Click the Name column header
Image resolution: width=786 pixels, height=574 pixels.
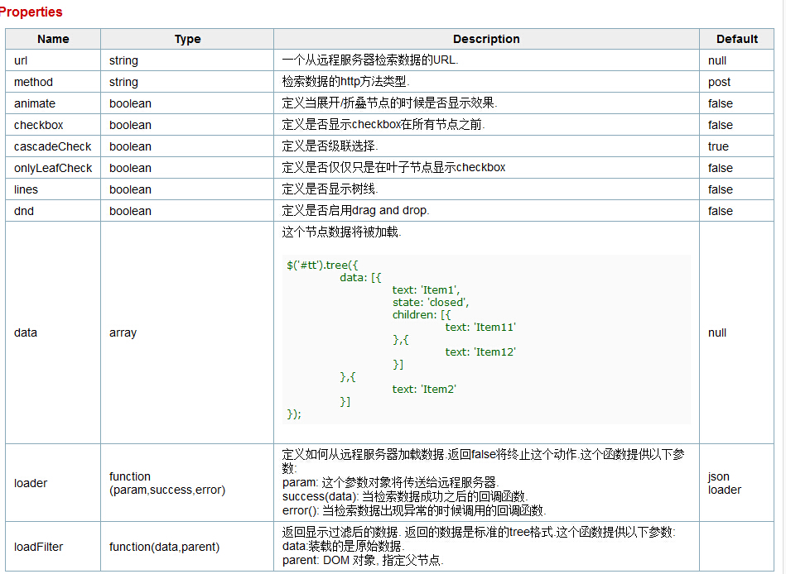point(53,39)
